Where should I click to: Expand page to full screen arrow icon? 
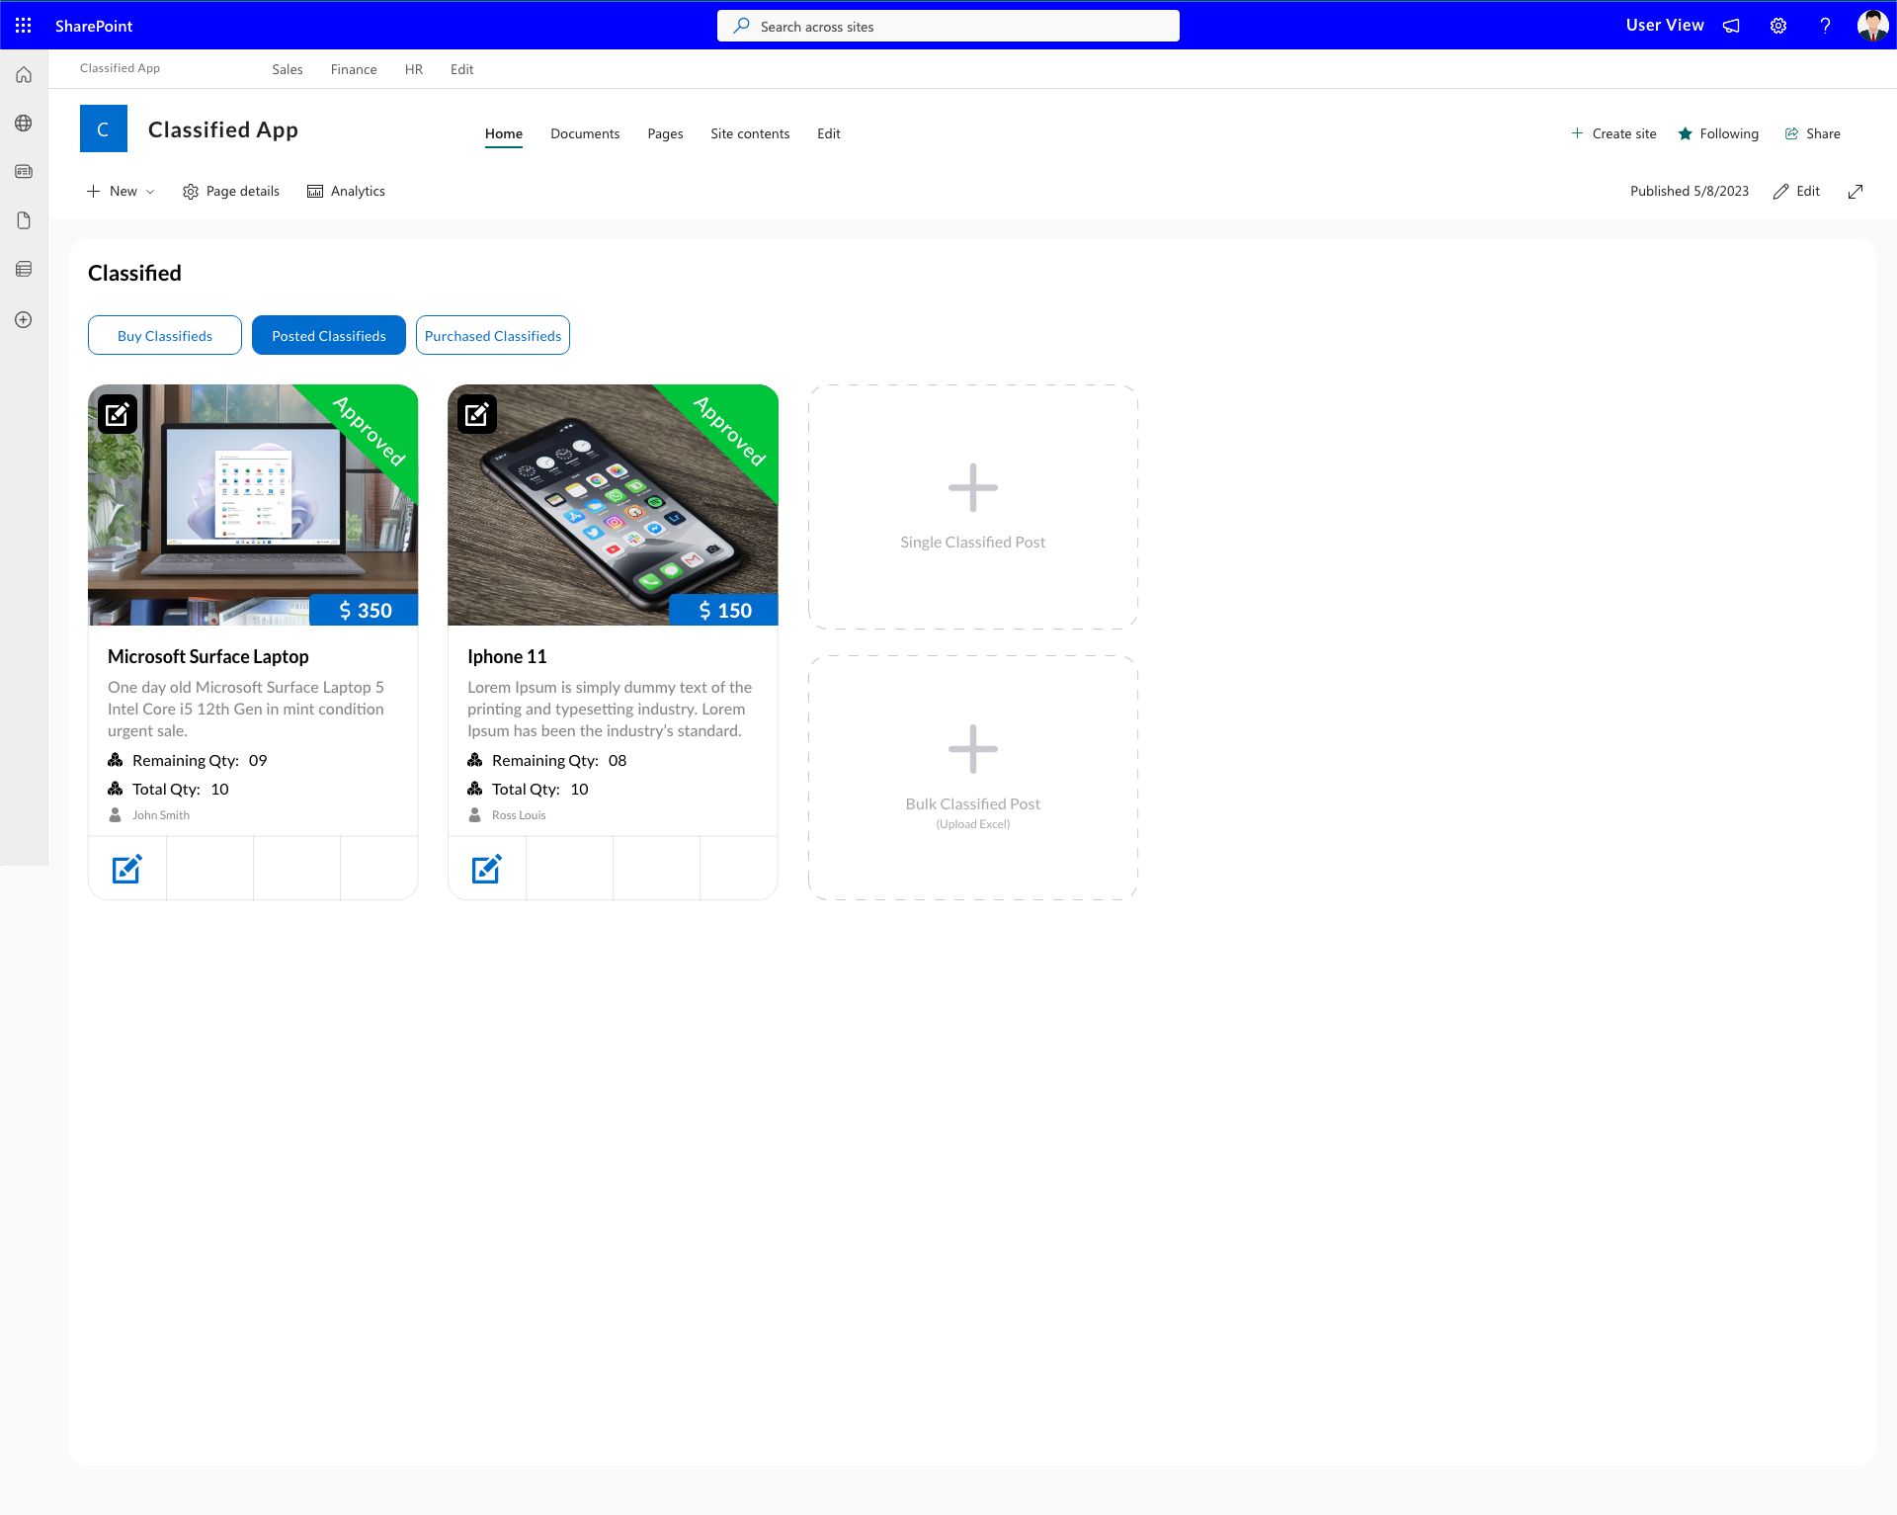pos(1856,192)
